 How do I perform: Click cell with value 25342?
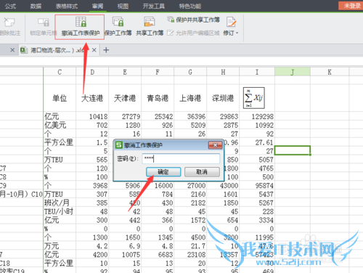(x=158, y=116)
